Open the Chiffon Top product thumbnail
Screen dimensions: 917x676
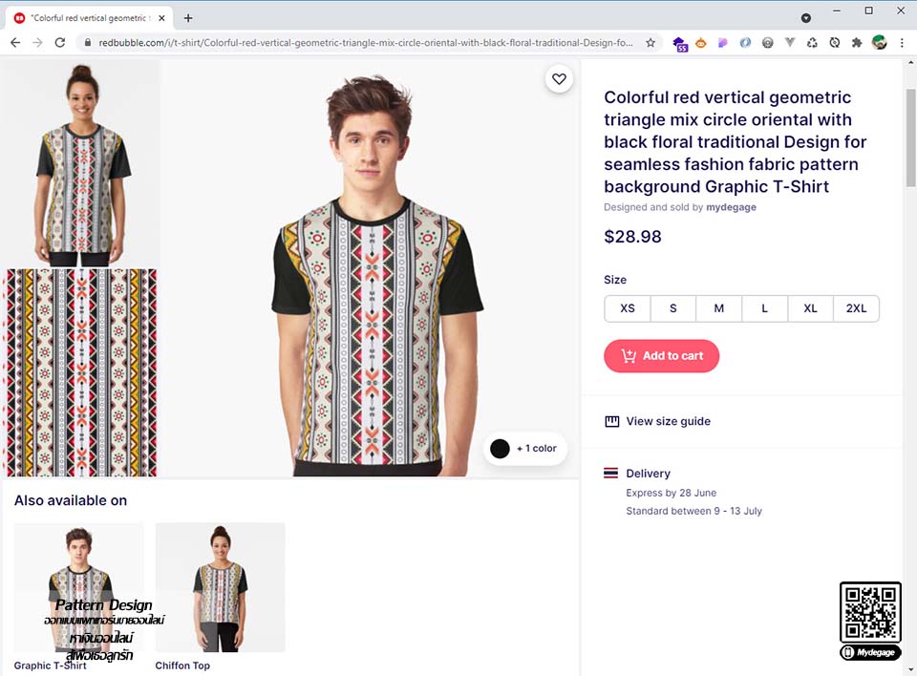220,588
